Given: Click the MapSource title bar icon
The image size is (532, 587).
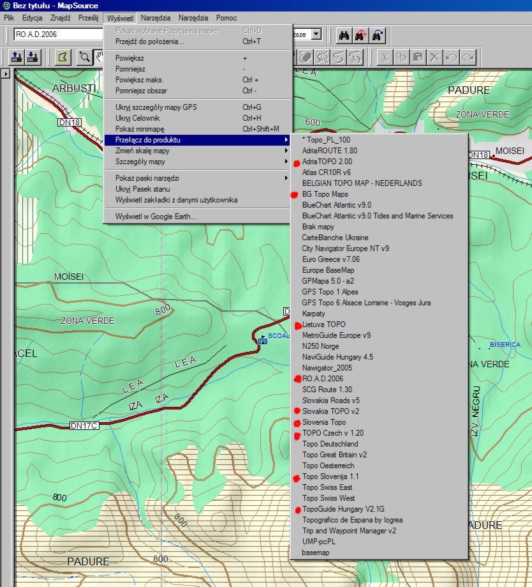Looking at the screenshot, I should pyautogui.click(x=6, y=6).
